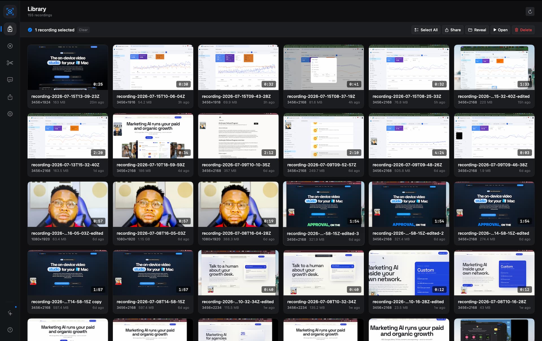Select thumbnail of recording-2026-07-08T10-16-28Z
This screenshot has width=542, height=341.
[x=494, y=273]
